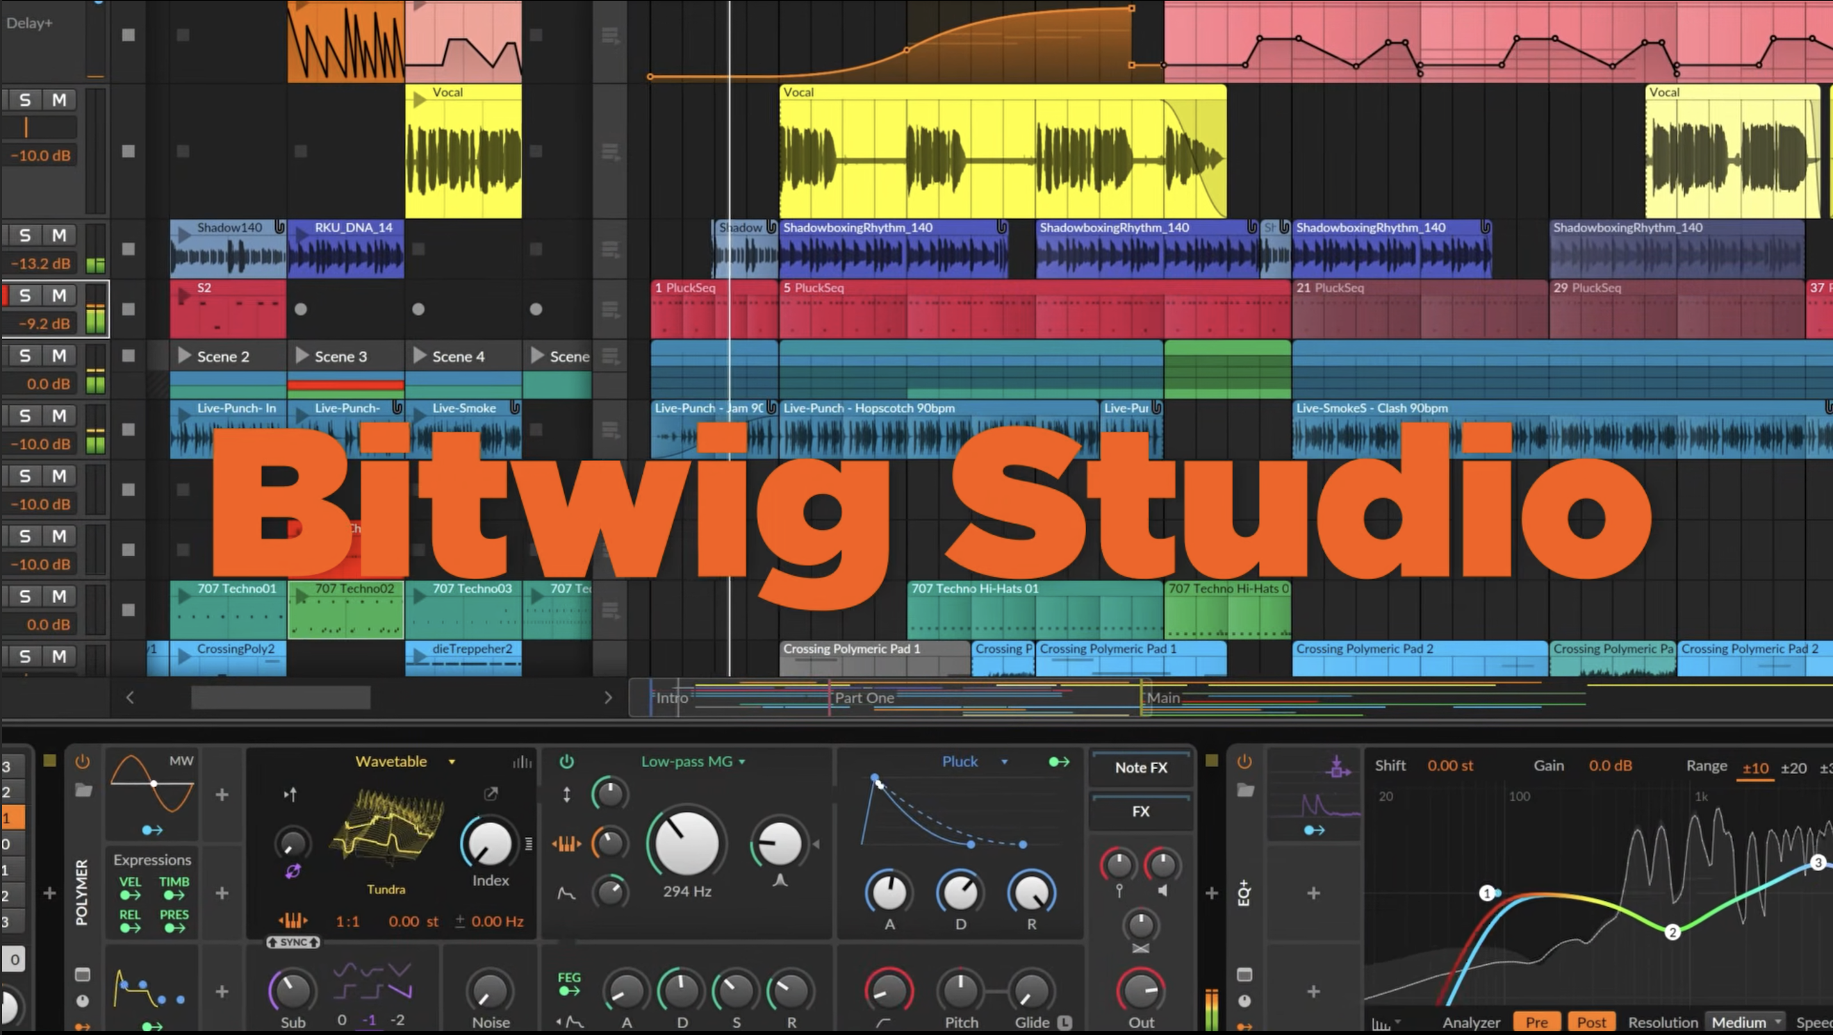The width and height of the screenshot is (1833, 1035).
Task: Click the SYNC button below the Wavetable oscillator
Action: pos(293,943)
